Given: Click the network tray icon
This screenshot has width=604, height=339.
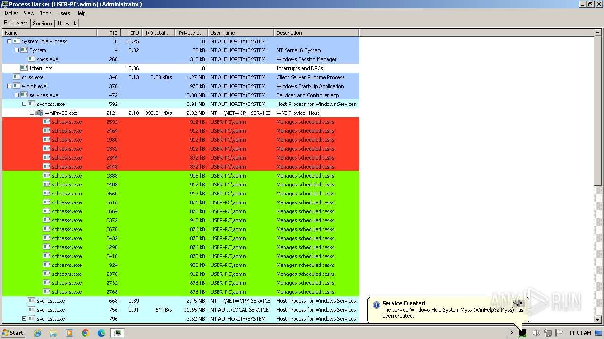Looking at the screenshot, I should coord(548,333).
